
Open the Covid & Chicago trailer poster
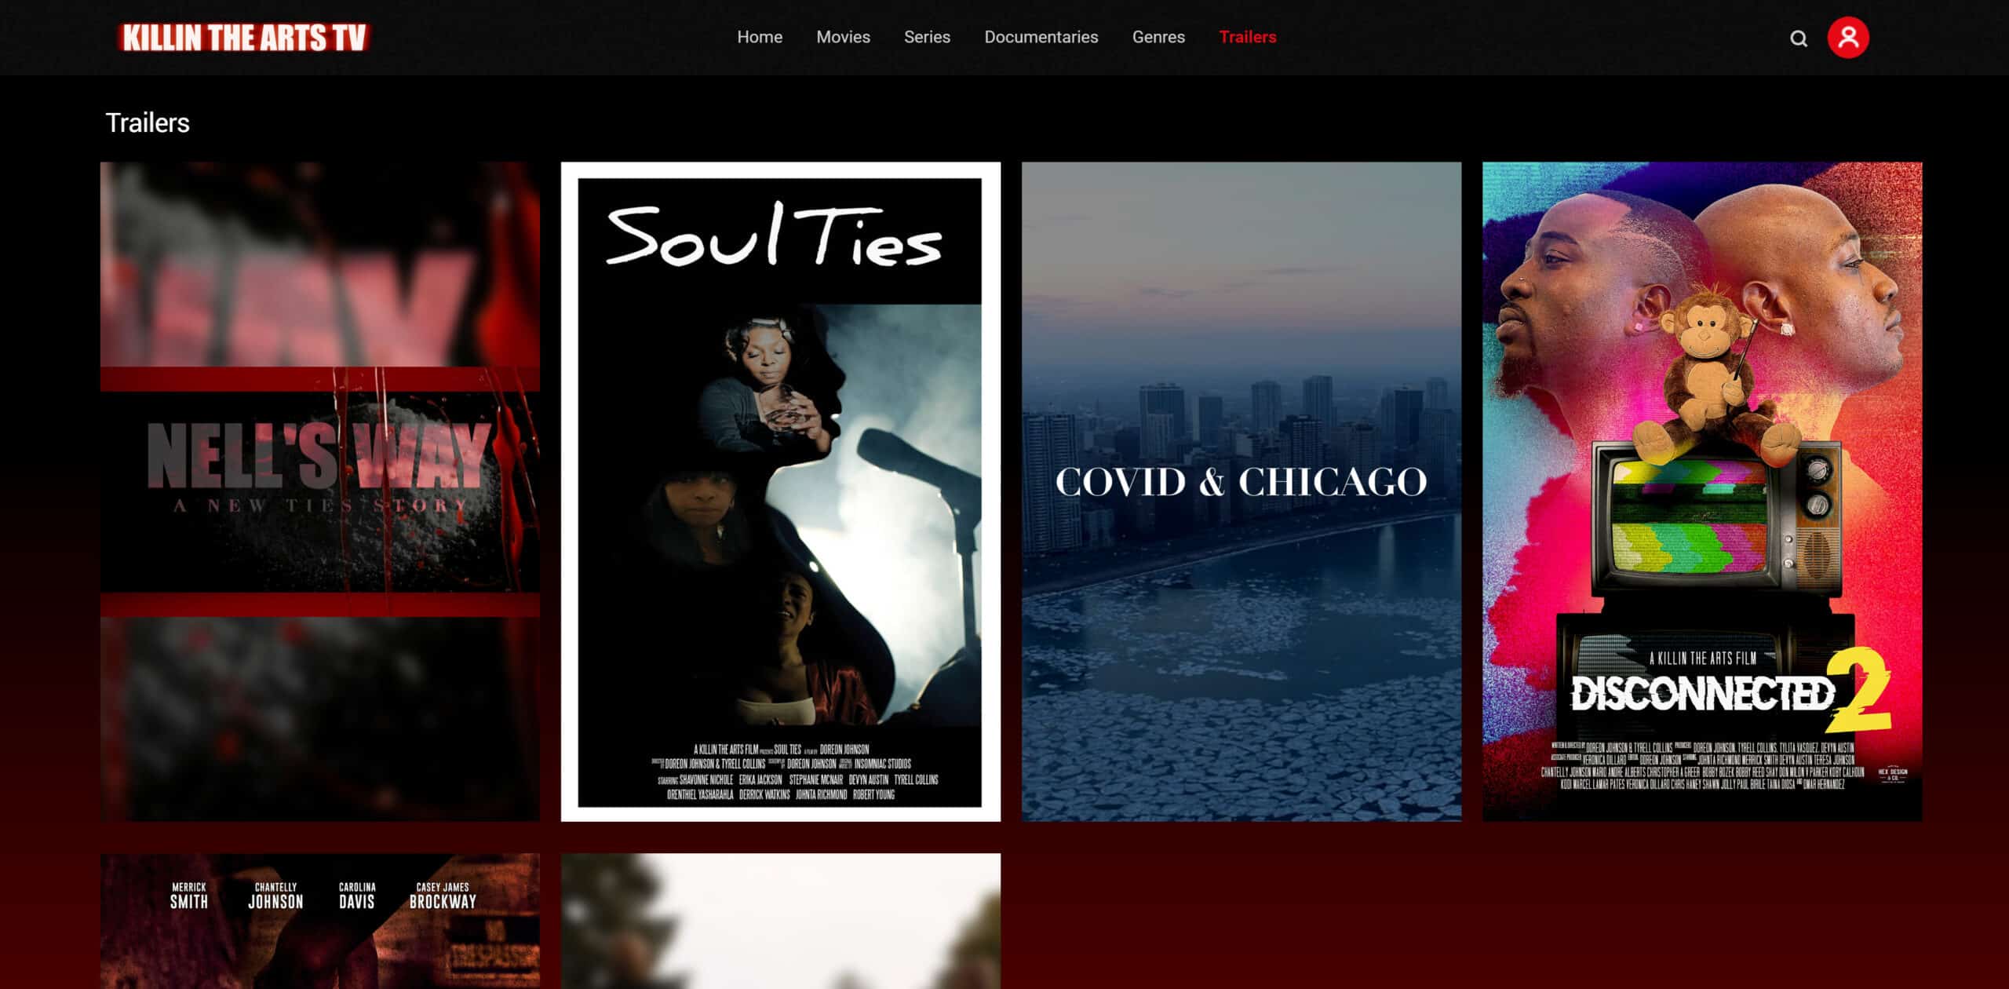point(1241,491)
